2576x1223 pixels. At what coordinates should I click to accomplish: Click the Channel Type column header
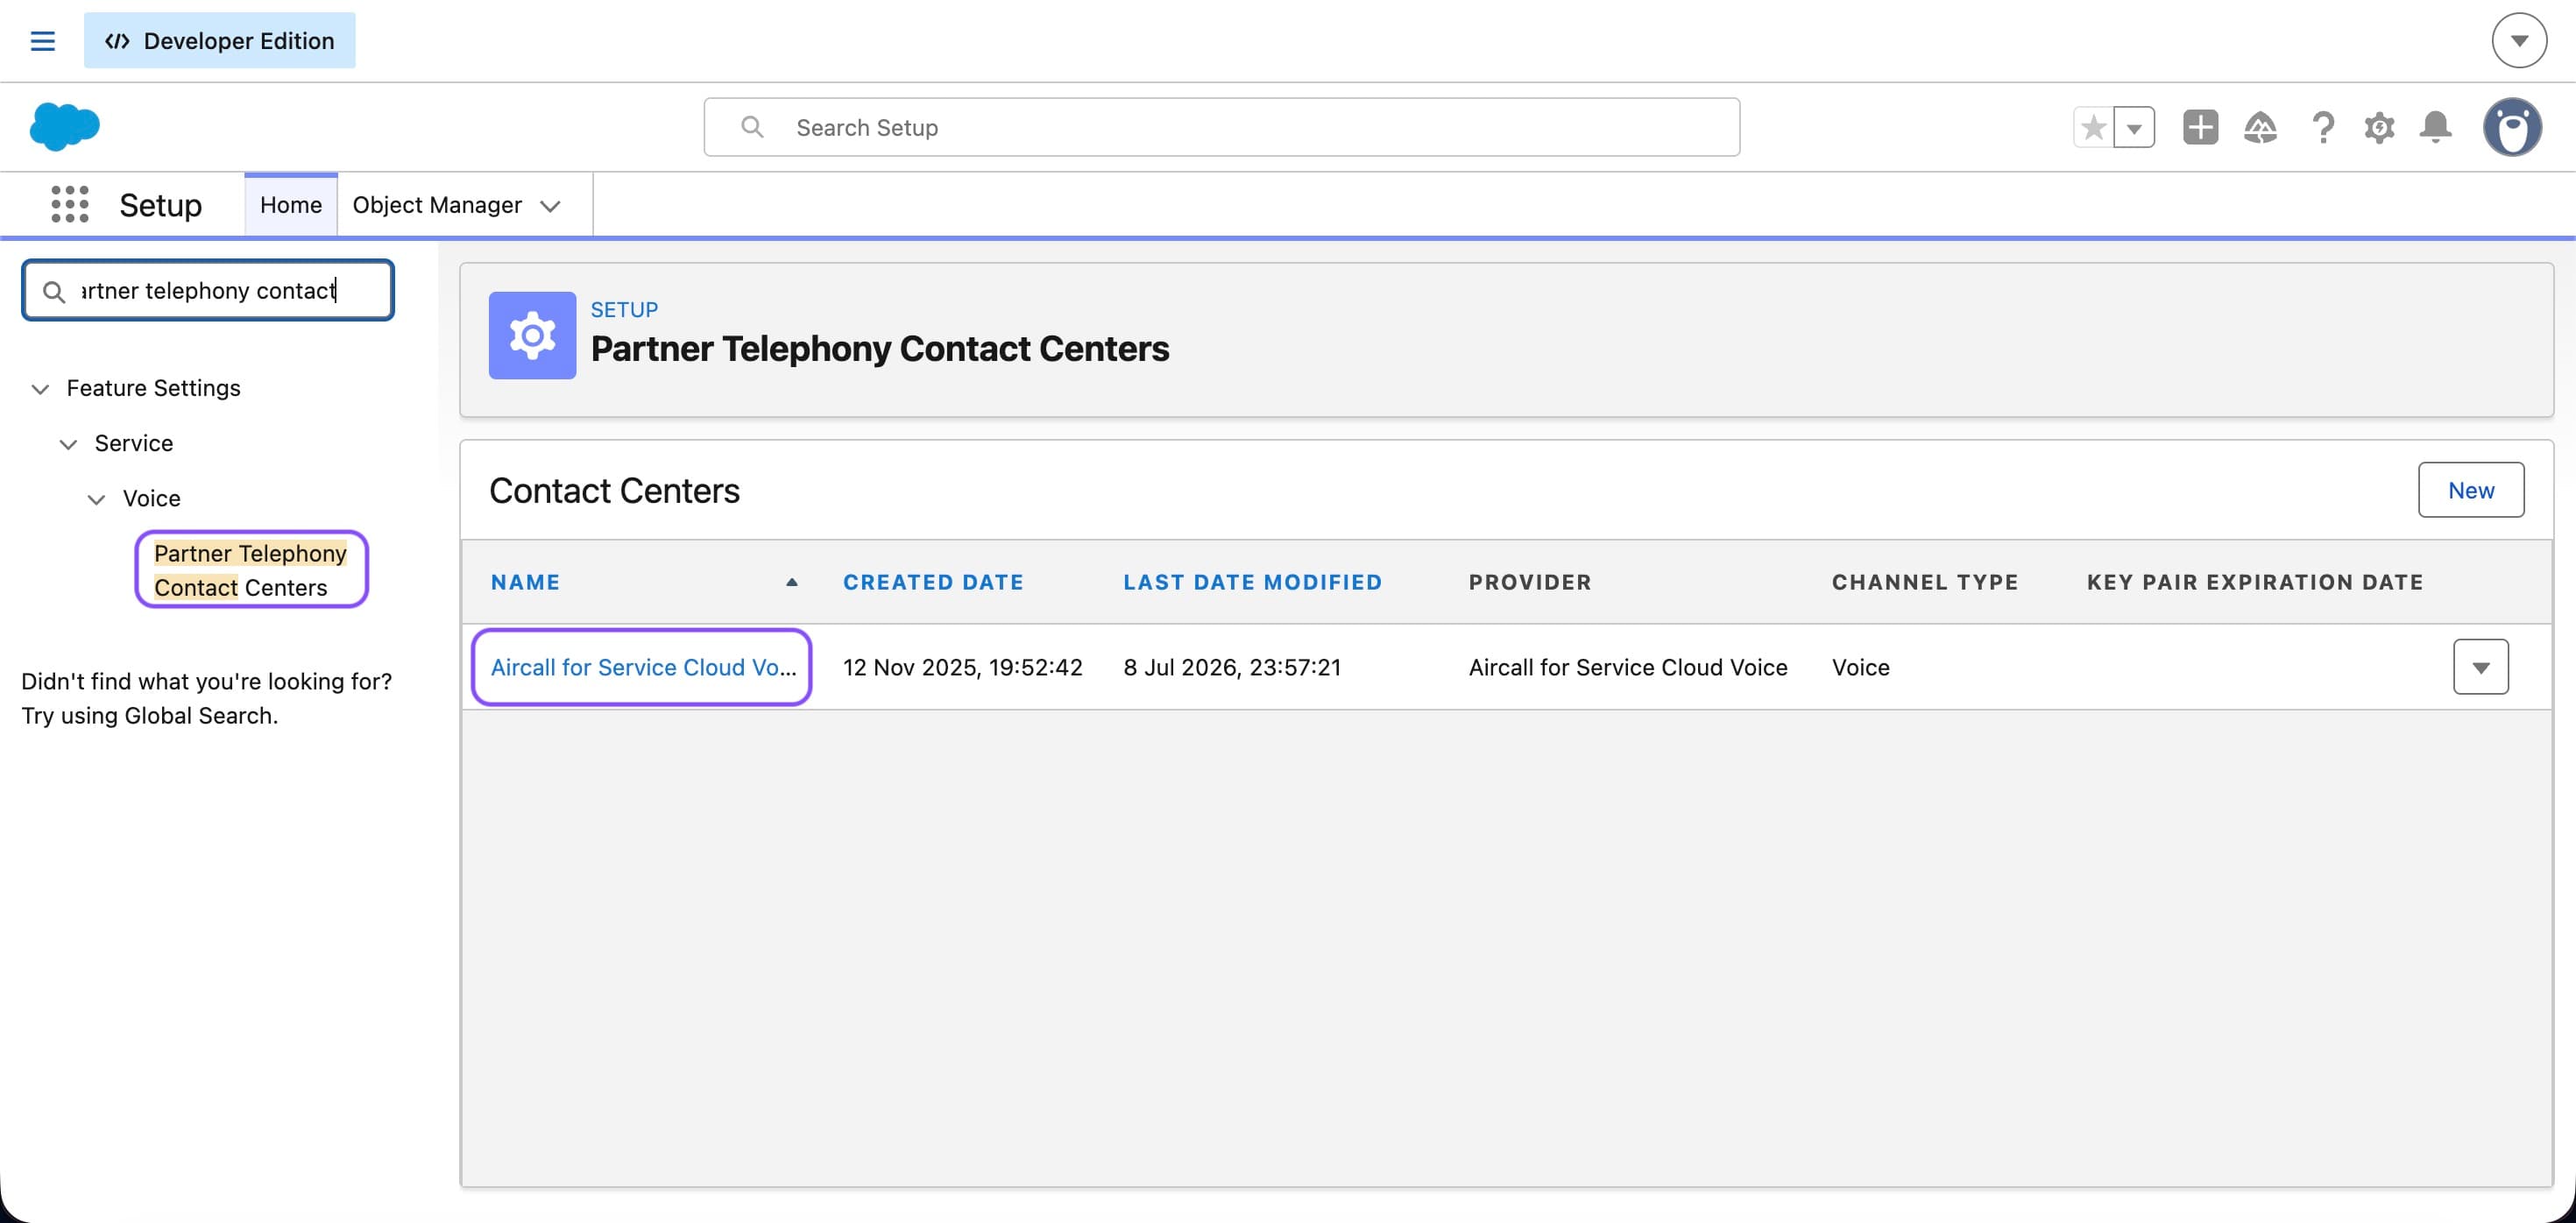coord(1925,582)
